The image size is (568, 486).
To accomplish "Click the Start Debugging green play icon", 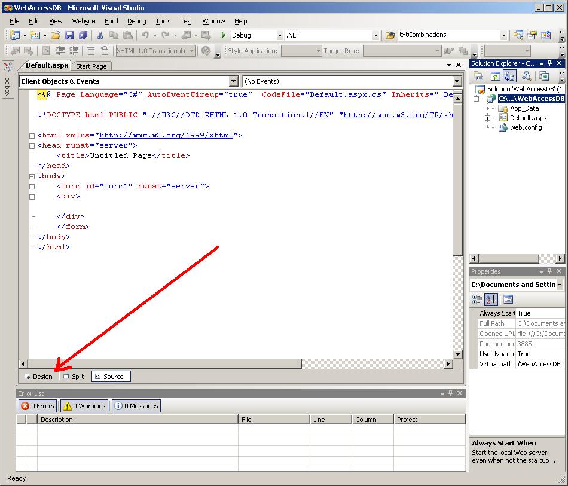I will [x=224, y=35].
